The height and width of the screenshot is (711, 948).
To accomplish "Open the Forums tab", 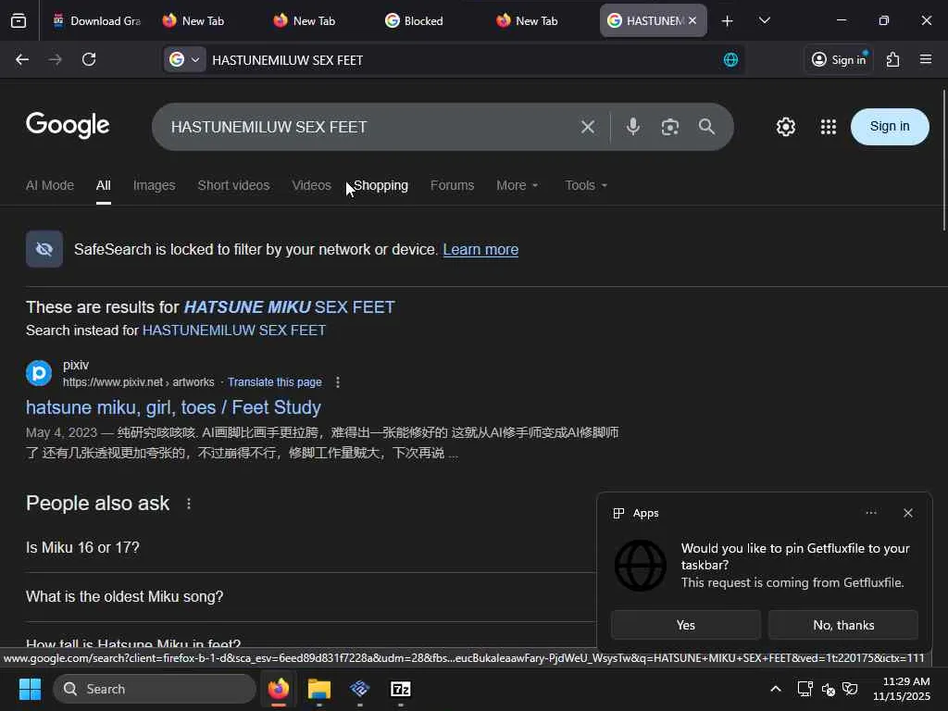I will pyautogui.click(x=452, y=185).
